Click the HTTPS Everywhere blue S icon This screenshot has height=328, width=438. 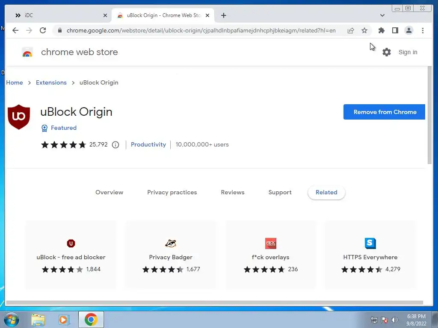[370, 243]
